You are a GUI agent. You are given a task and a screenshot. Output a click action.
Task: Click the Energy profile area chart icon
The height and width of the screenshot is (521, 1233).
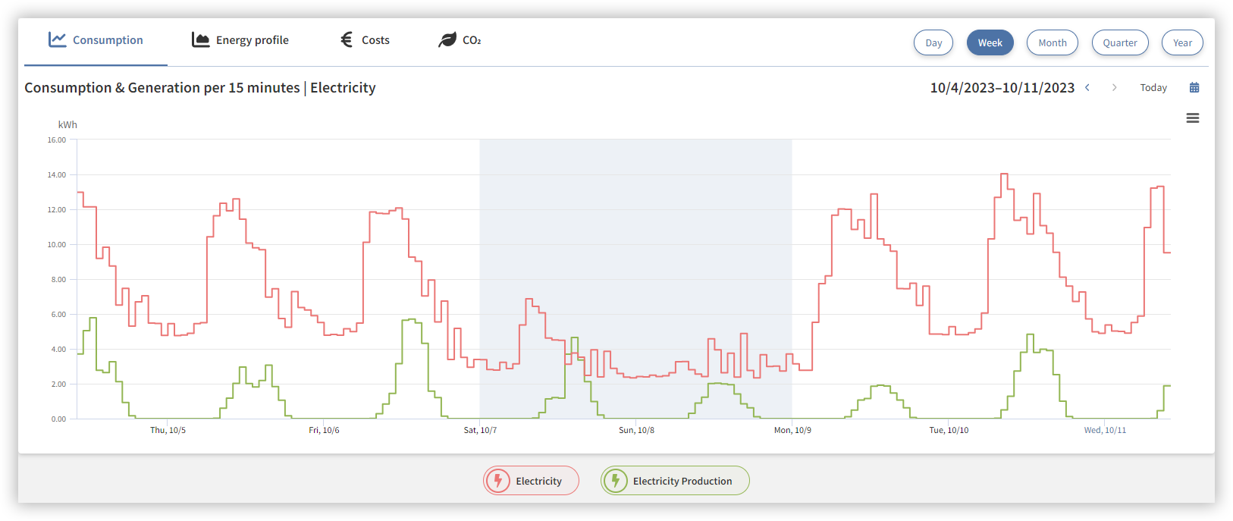point(200,39)
